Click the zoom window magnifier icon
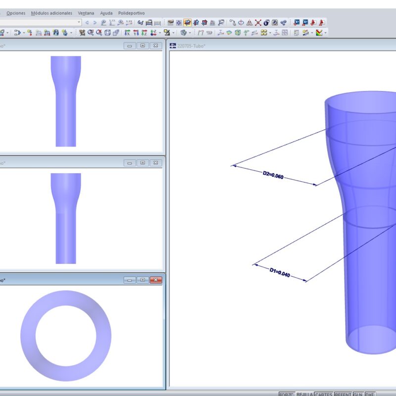Screen dimensions: 396x396 (91, 33)
